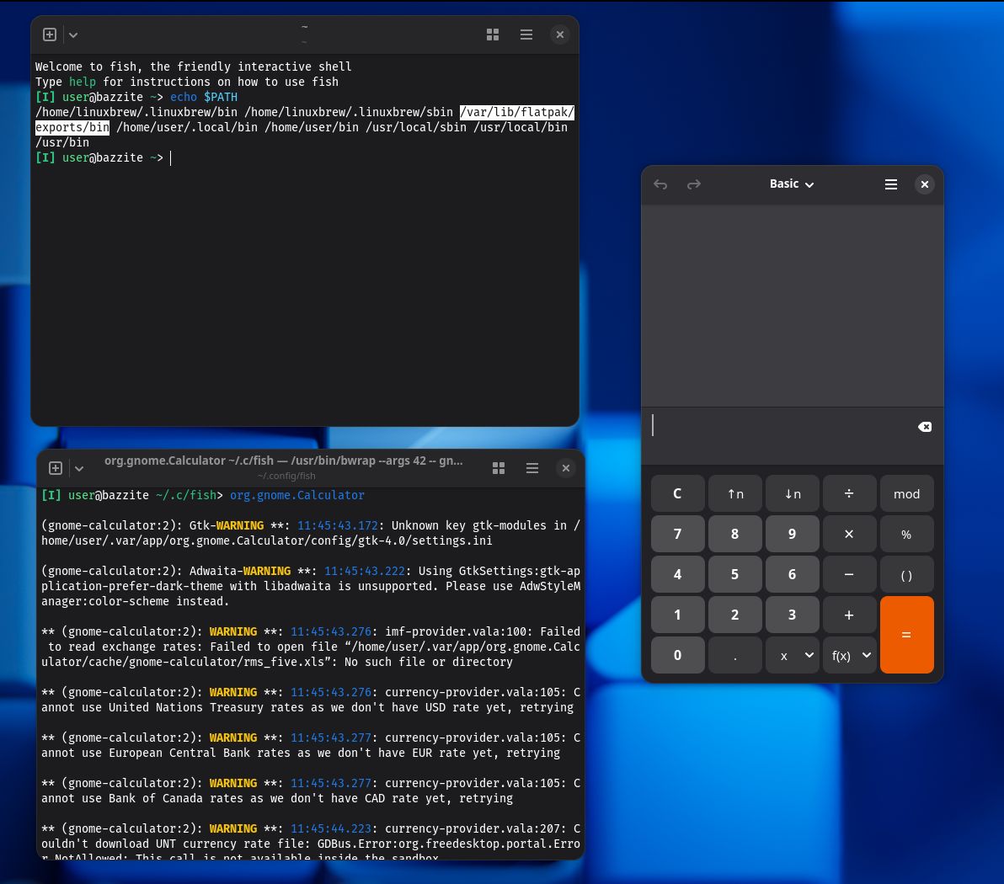Show tab overview in the bottom terminal
This screenshot has width=1004, height=884.
pyautogui.click(x=499, y=468)
